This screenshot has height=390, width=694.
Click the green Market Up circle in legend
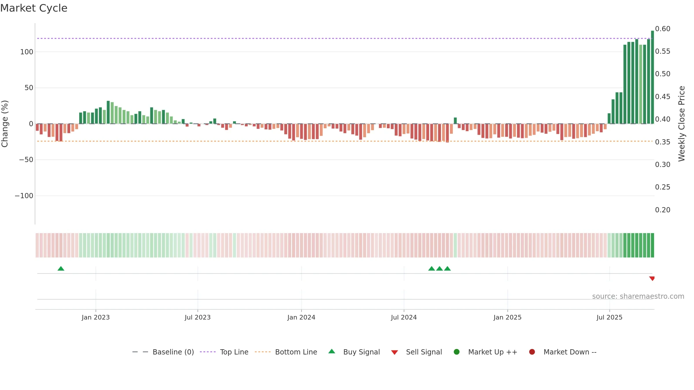click(457, 352)
